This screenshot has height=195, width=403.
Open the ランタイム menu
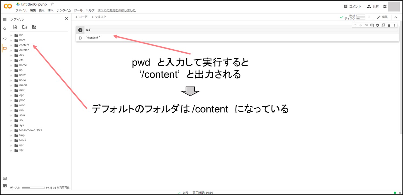click(x=64, y=10)
